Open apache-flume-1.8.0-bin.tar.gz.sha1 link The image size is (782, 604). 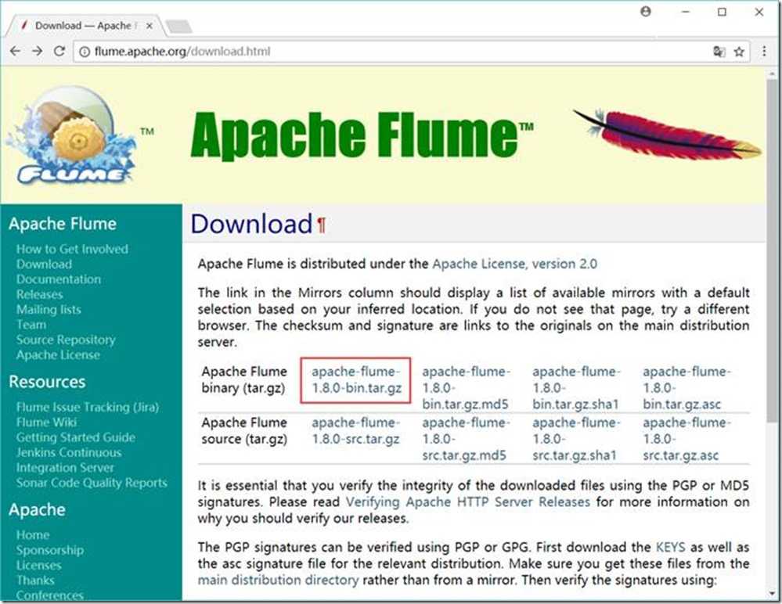tap(576, 388)
